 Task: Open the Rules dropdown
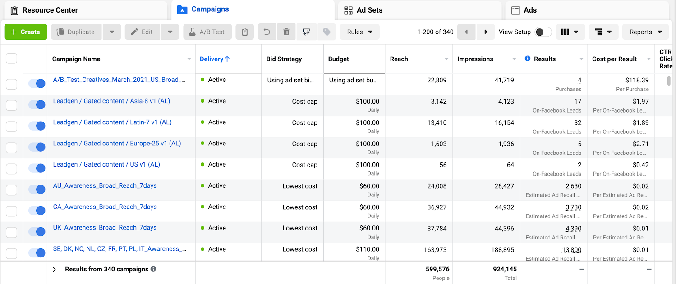[359, 32]
